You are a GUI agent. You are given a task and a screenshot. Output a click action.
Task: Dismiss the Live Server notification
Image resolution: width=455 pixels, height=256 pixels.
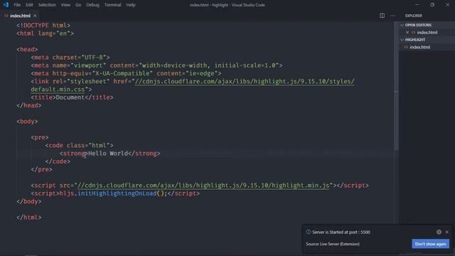(447, 232)
